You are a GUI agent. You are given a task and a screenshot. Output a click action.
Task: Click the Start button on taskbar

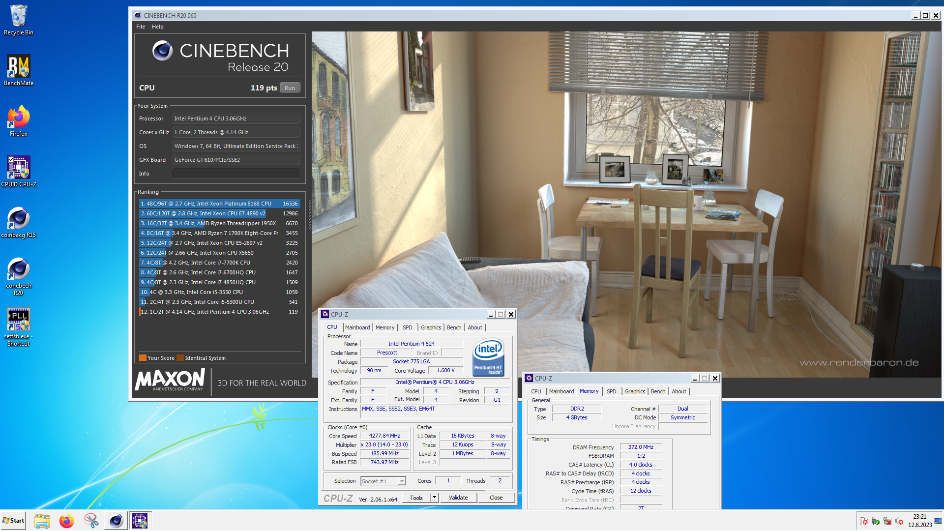[13, 521]
